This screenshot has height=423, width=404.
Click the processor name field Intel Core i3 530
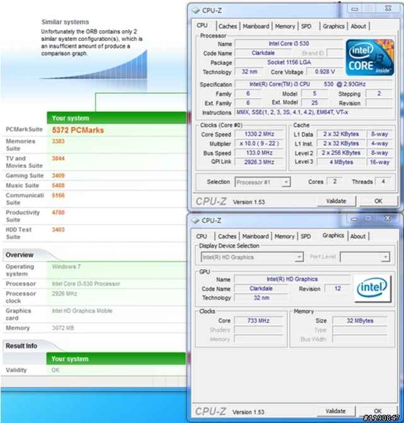coord(289,43)
